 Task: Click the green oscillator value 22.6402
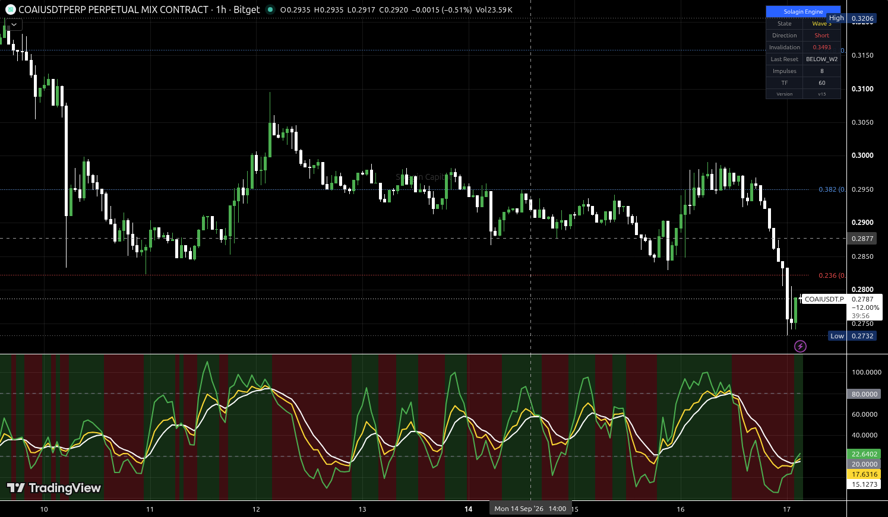coord(864,454)
